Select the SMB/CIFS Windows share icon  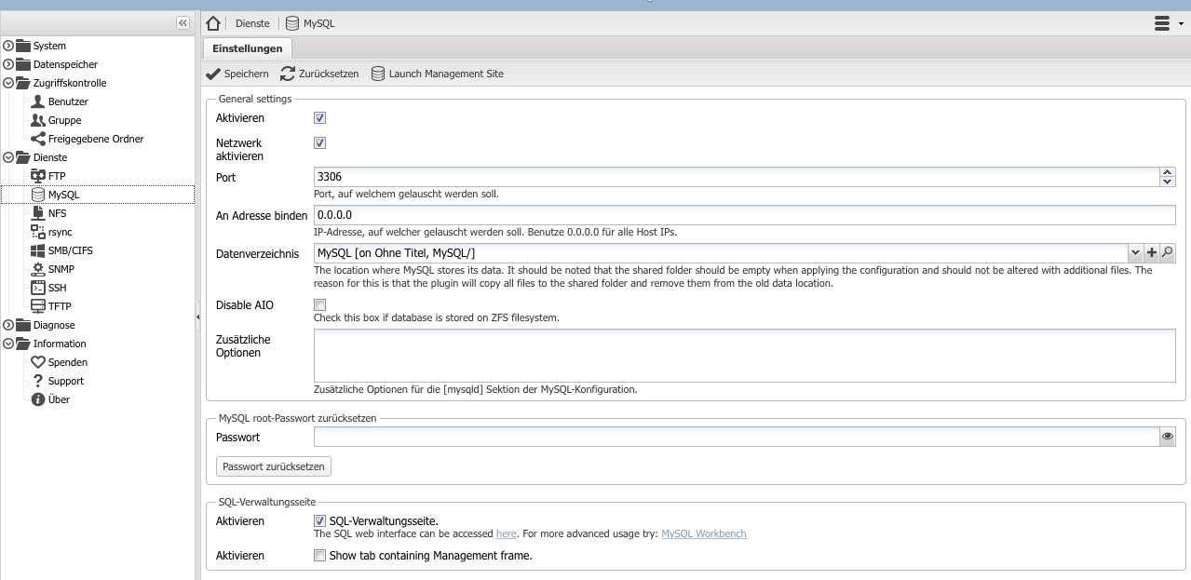38,250
